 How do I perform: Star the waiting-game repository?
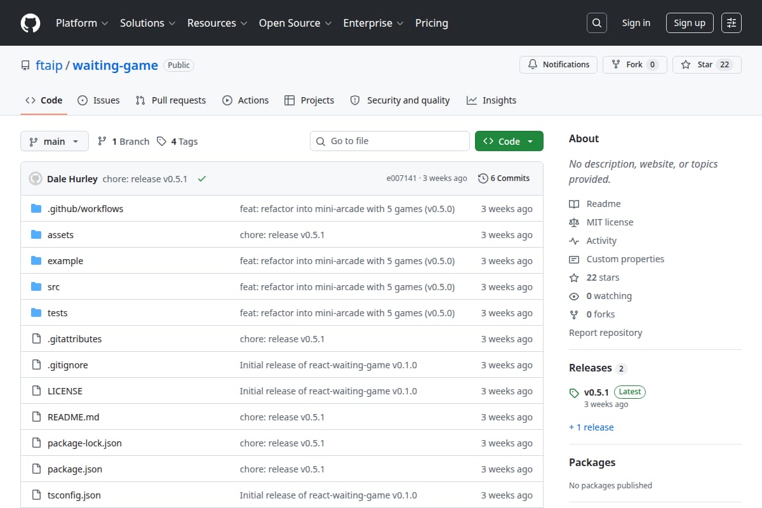pyautogui.click(x=707, y=64)
